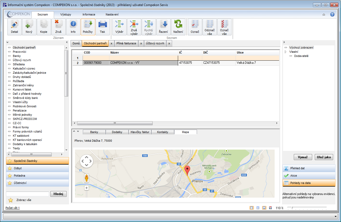Switch to the Výstupy ribbon tab
Image resolution: width=341 pixels, height=222 pixels.
(66, 15)
